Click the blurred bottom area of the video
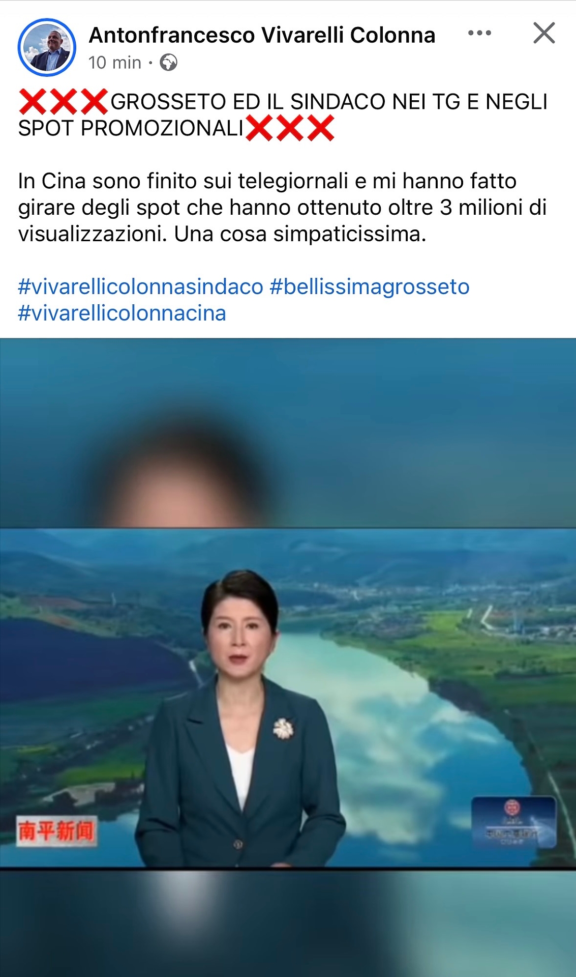Image resolution: width=576 pixels, height=977 pixels. [288, 923]
